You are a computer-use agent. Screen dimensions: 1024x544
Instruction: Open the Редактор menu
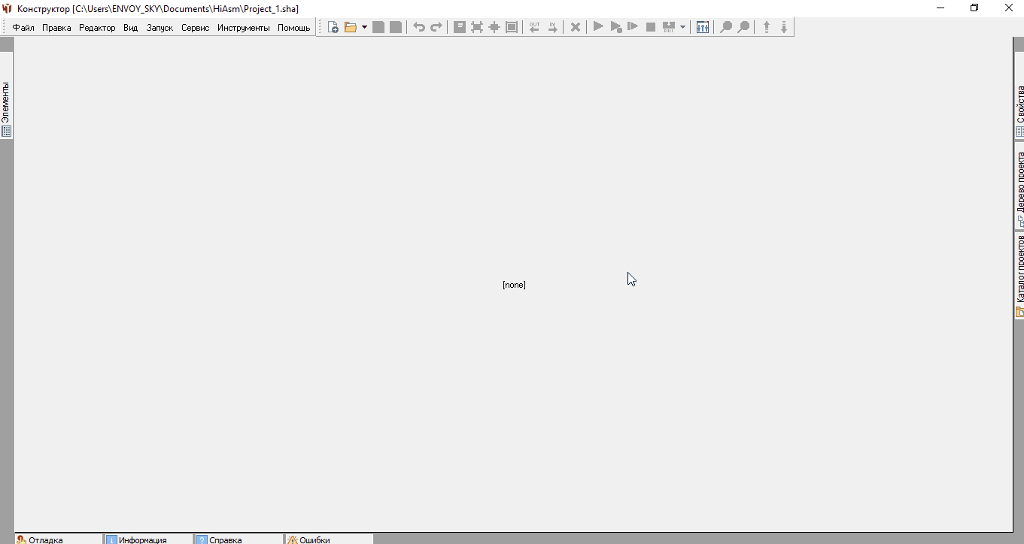(97, 28)
